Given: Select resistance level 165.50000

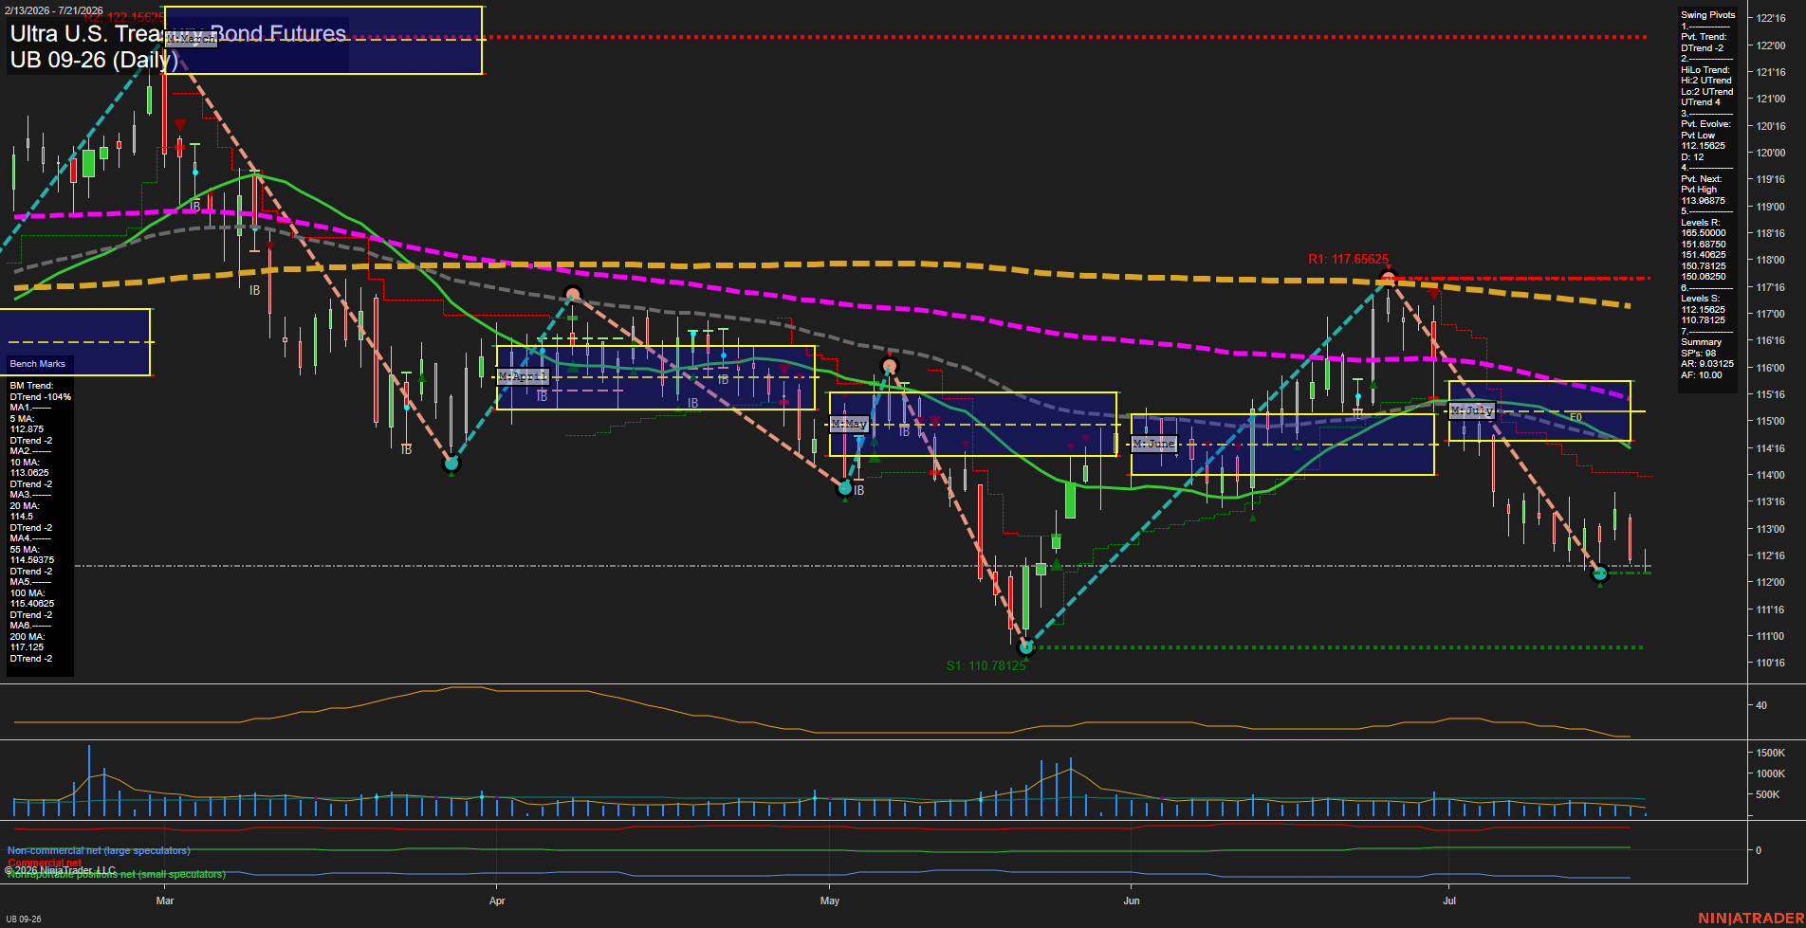Looking at the screenshot, I should point(1704,233).
